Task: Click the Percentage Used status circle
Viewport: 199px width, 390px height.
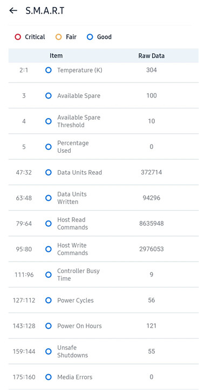Action: 49,147
